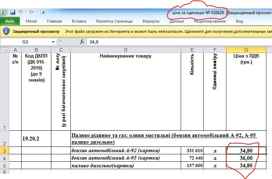This screenshot has width=272, height=179.
Task: Select column D header
Action: click(x=126, y=50)
